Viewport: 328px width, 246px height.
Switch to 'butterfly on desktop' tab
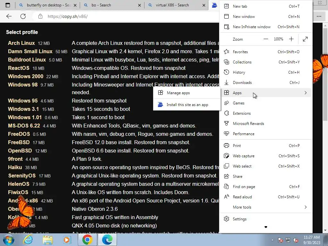click(x=47, y=5)
